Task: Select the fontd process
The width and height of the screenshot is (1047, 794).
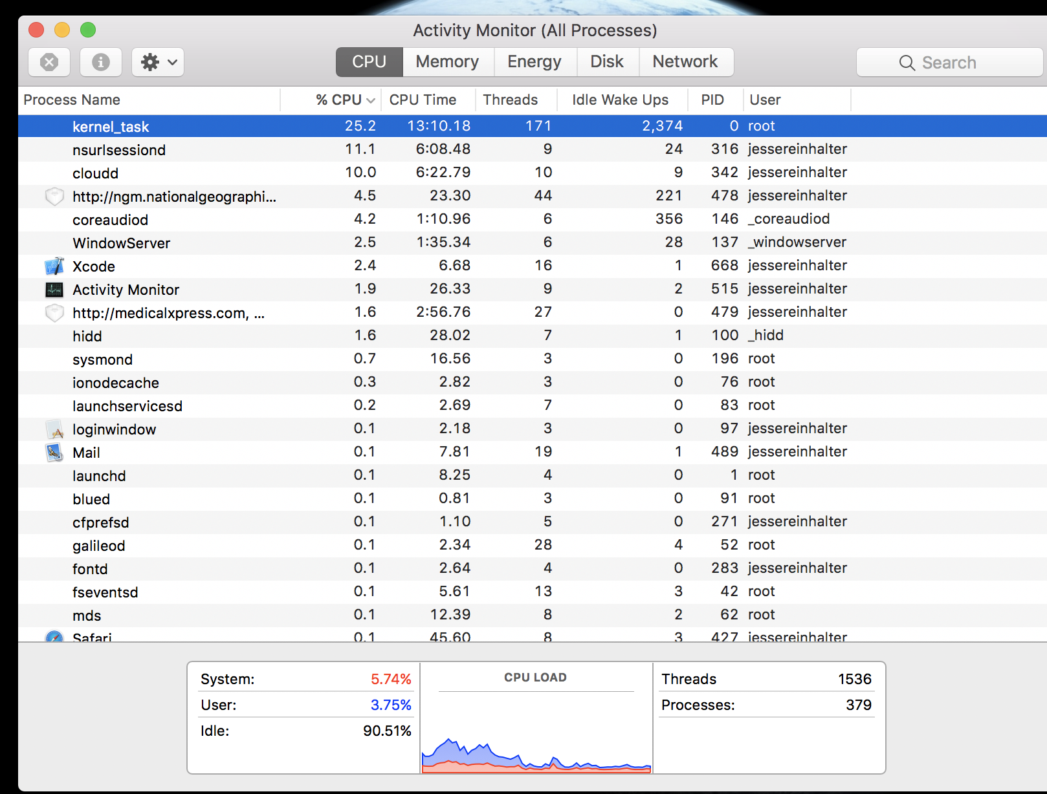Action: pos(532,568)
